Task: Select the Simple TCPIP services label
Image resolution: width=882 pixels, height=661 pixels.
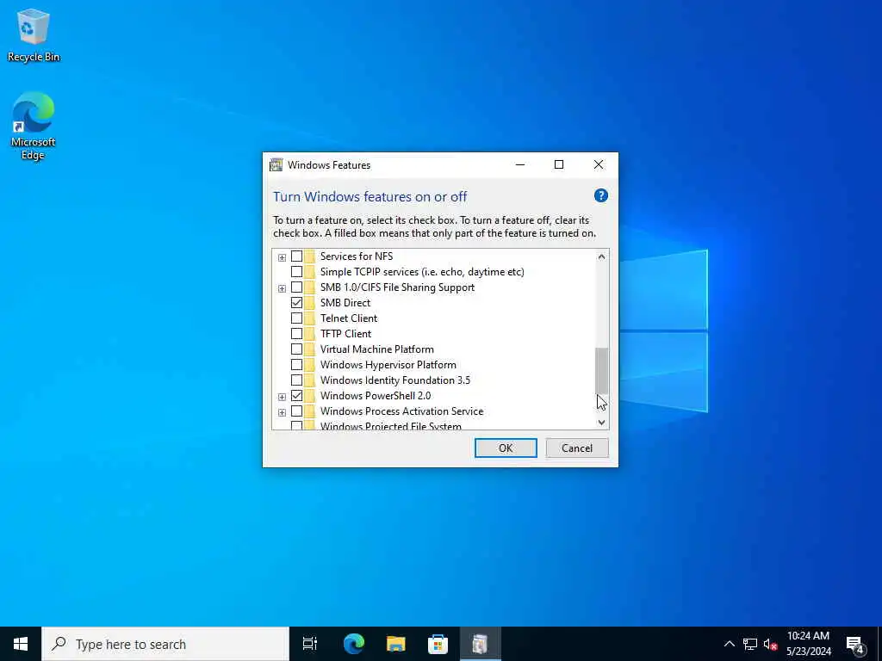Action: click(x=422, y=271)
